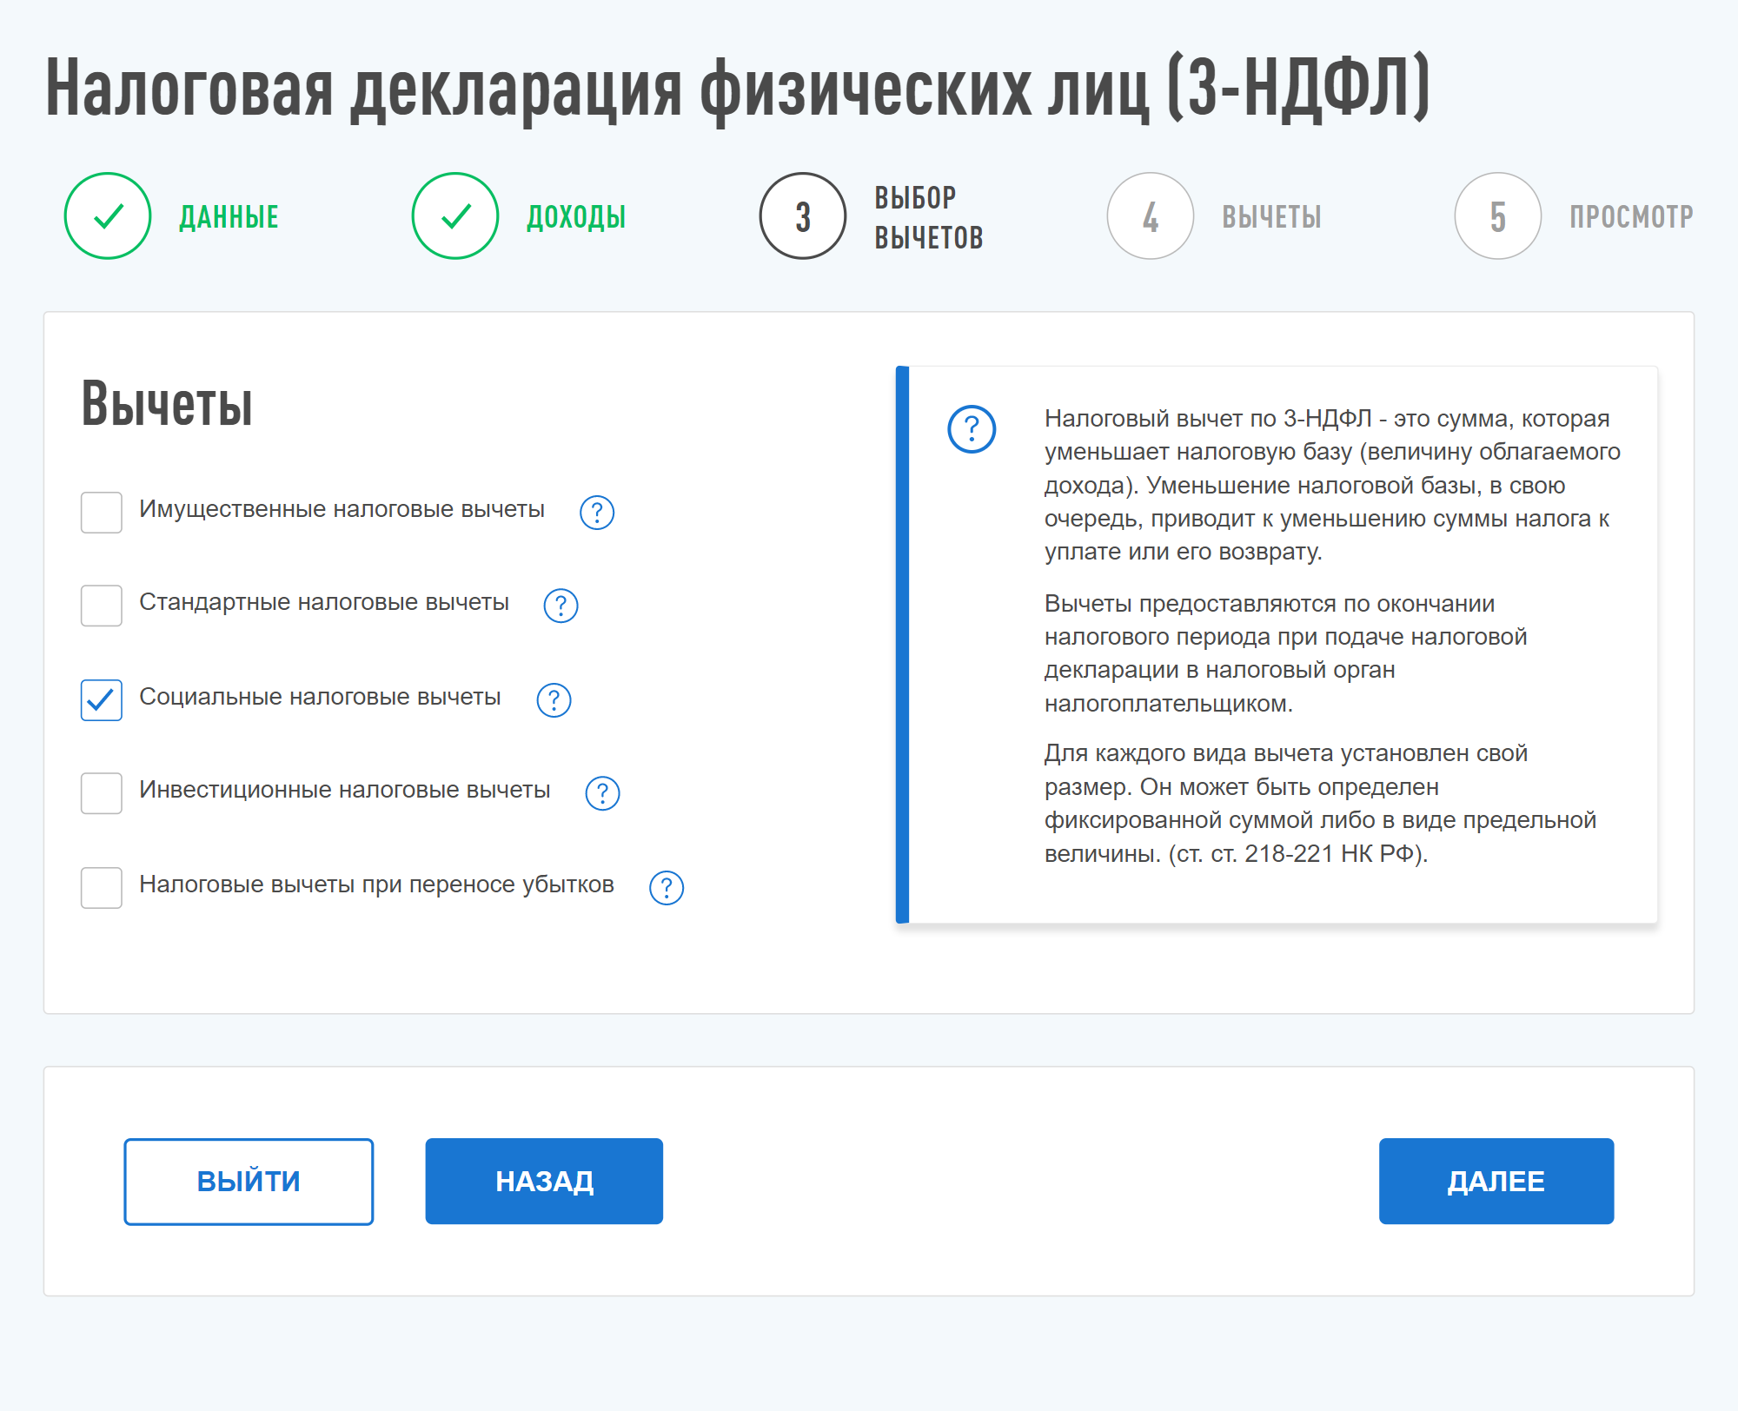Click the green checkmark circle for Доходы

coord(455,216)
